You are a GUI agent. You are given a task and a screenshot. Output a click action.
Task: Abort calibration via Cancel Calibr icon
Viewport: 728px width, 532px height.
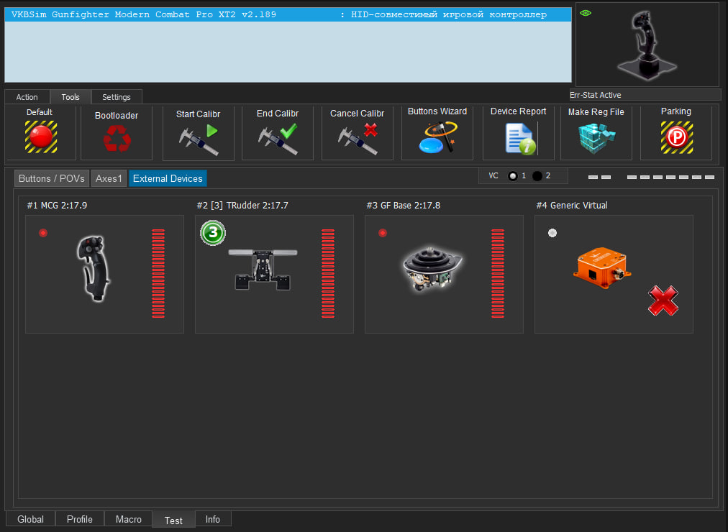[358, 139]
